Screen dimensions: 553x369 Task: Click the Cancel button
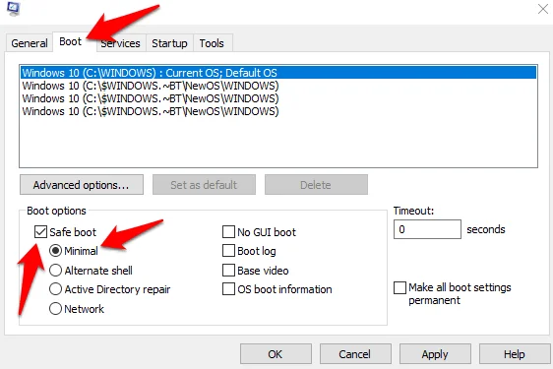[x=355, y=354]
